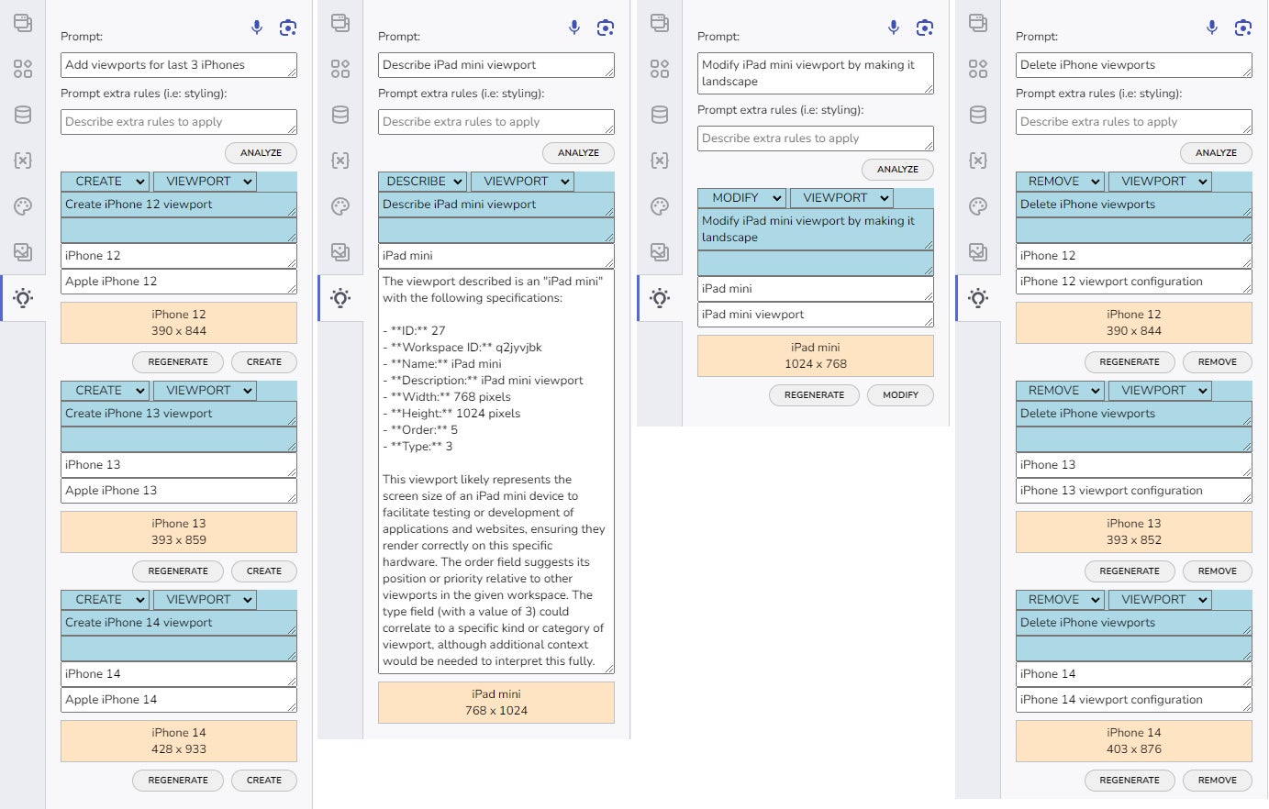This screenshot has width=1269, height=809.
Task: Click lightbulb icon in Delete iPhone panel sidebar
Action: pos(978,297)
